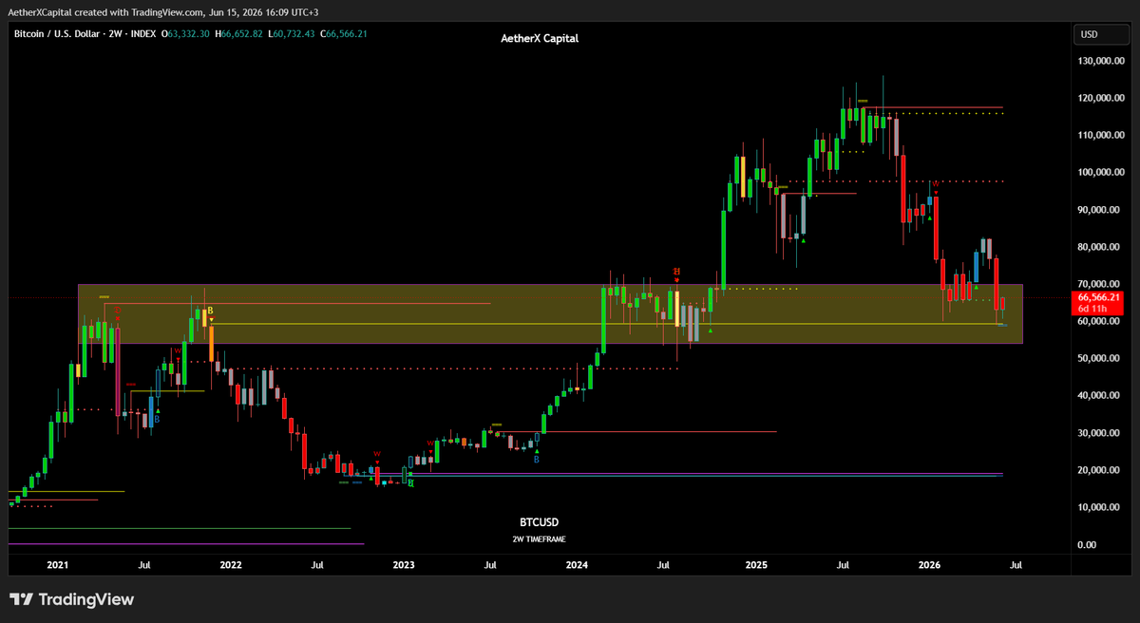
Task: Click the yellow shaded support zone rectangle
Action: pyautogui.click(x=550, y=313)
